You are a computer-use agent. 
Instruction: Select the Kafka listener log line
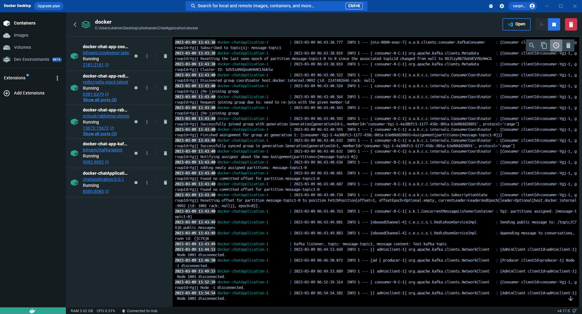(x=311, y=244)
